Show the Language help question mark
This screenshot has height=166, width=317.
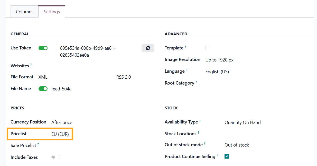(x=187, y=70)
